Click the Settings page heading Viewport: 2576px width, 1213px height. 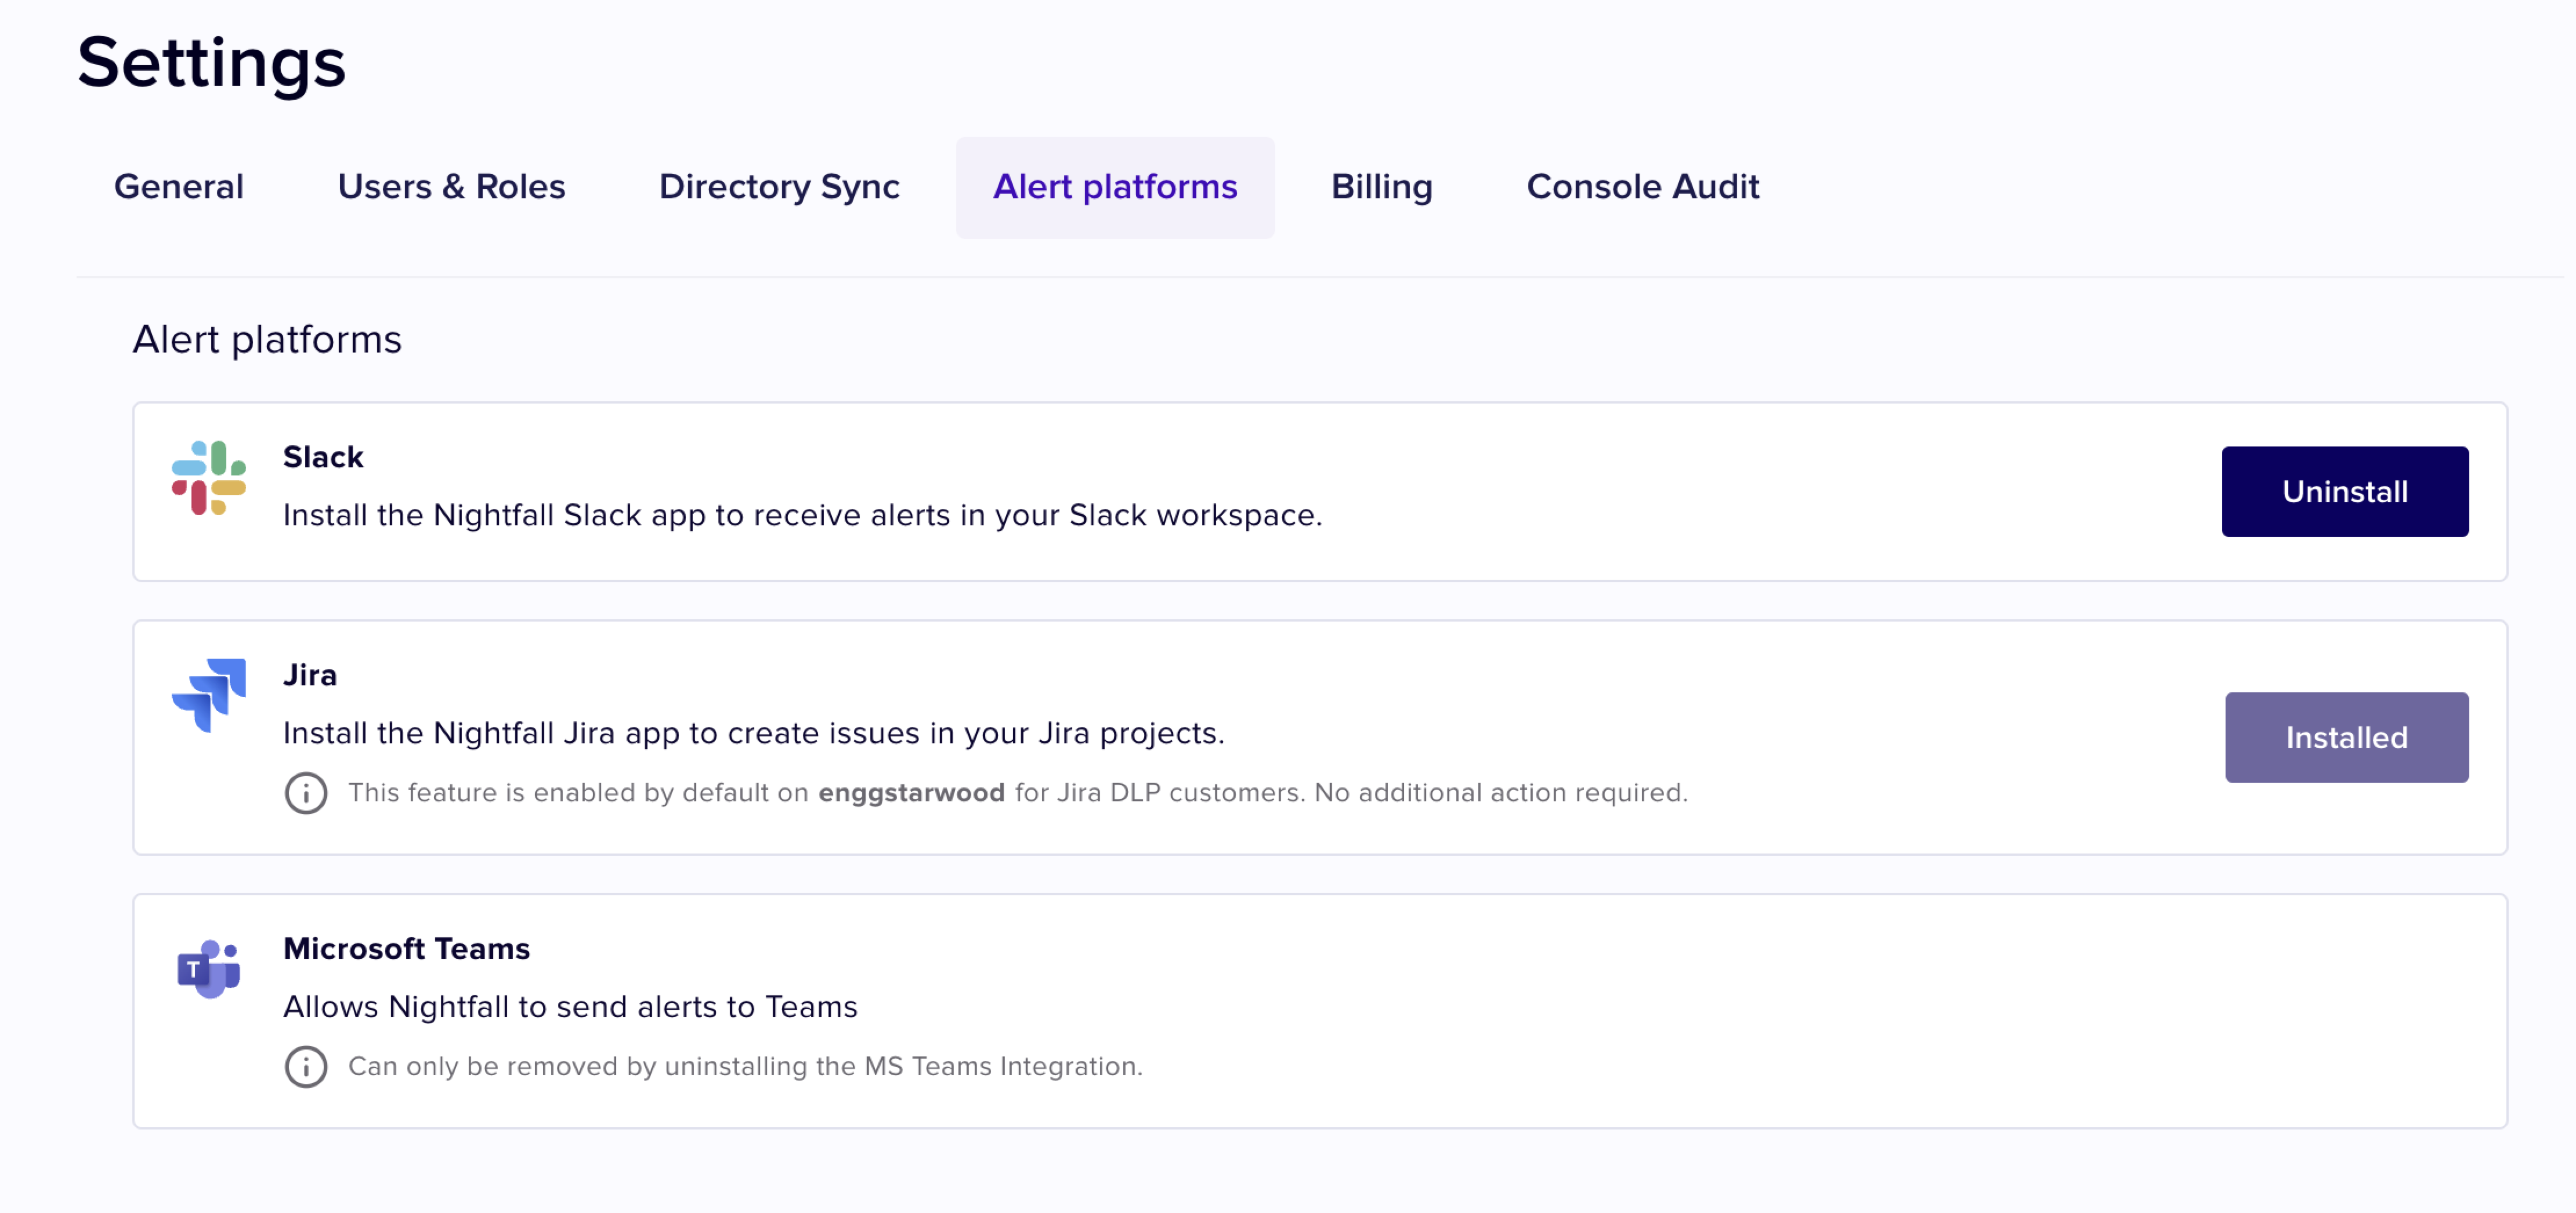[x=211, y=63]
